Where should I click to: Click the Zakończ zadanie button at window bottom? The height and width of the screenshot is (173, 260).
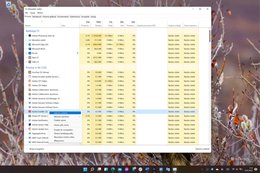(x=202, y=149)
